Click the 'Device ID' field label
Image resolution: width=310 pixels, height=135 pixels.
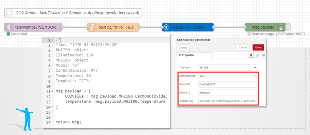click(x=185, y=92)
